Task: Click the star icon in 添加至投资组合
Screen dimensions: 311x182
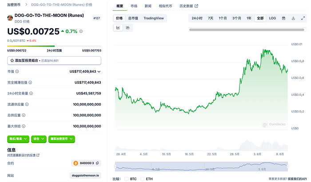Action: tap(11, 60)
